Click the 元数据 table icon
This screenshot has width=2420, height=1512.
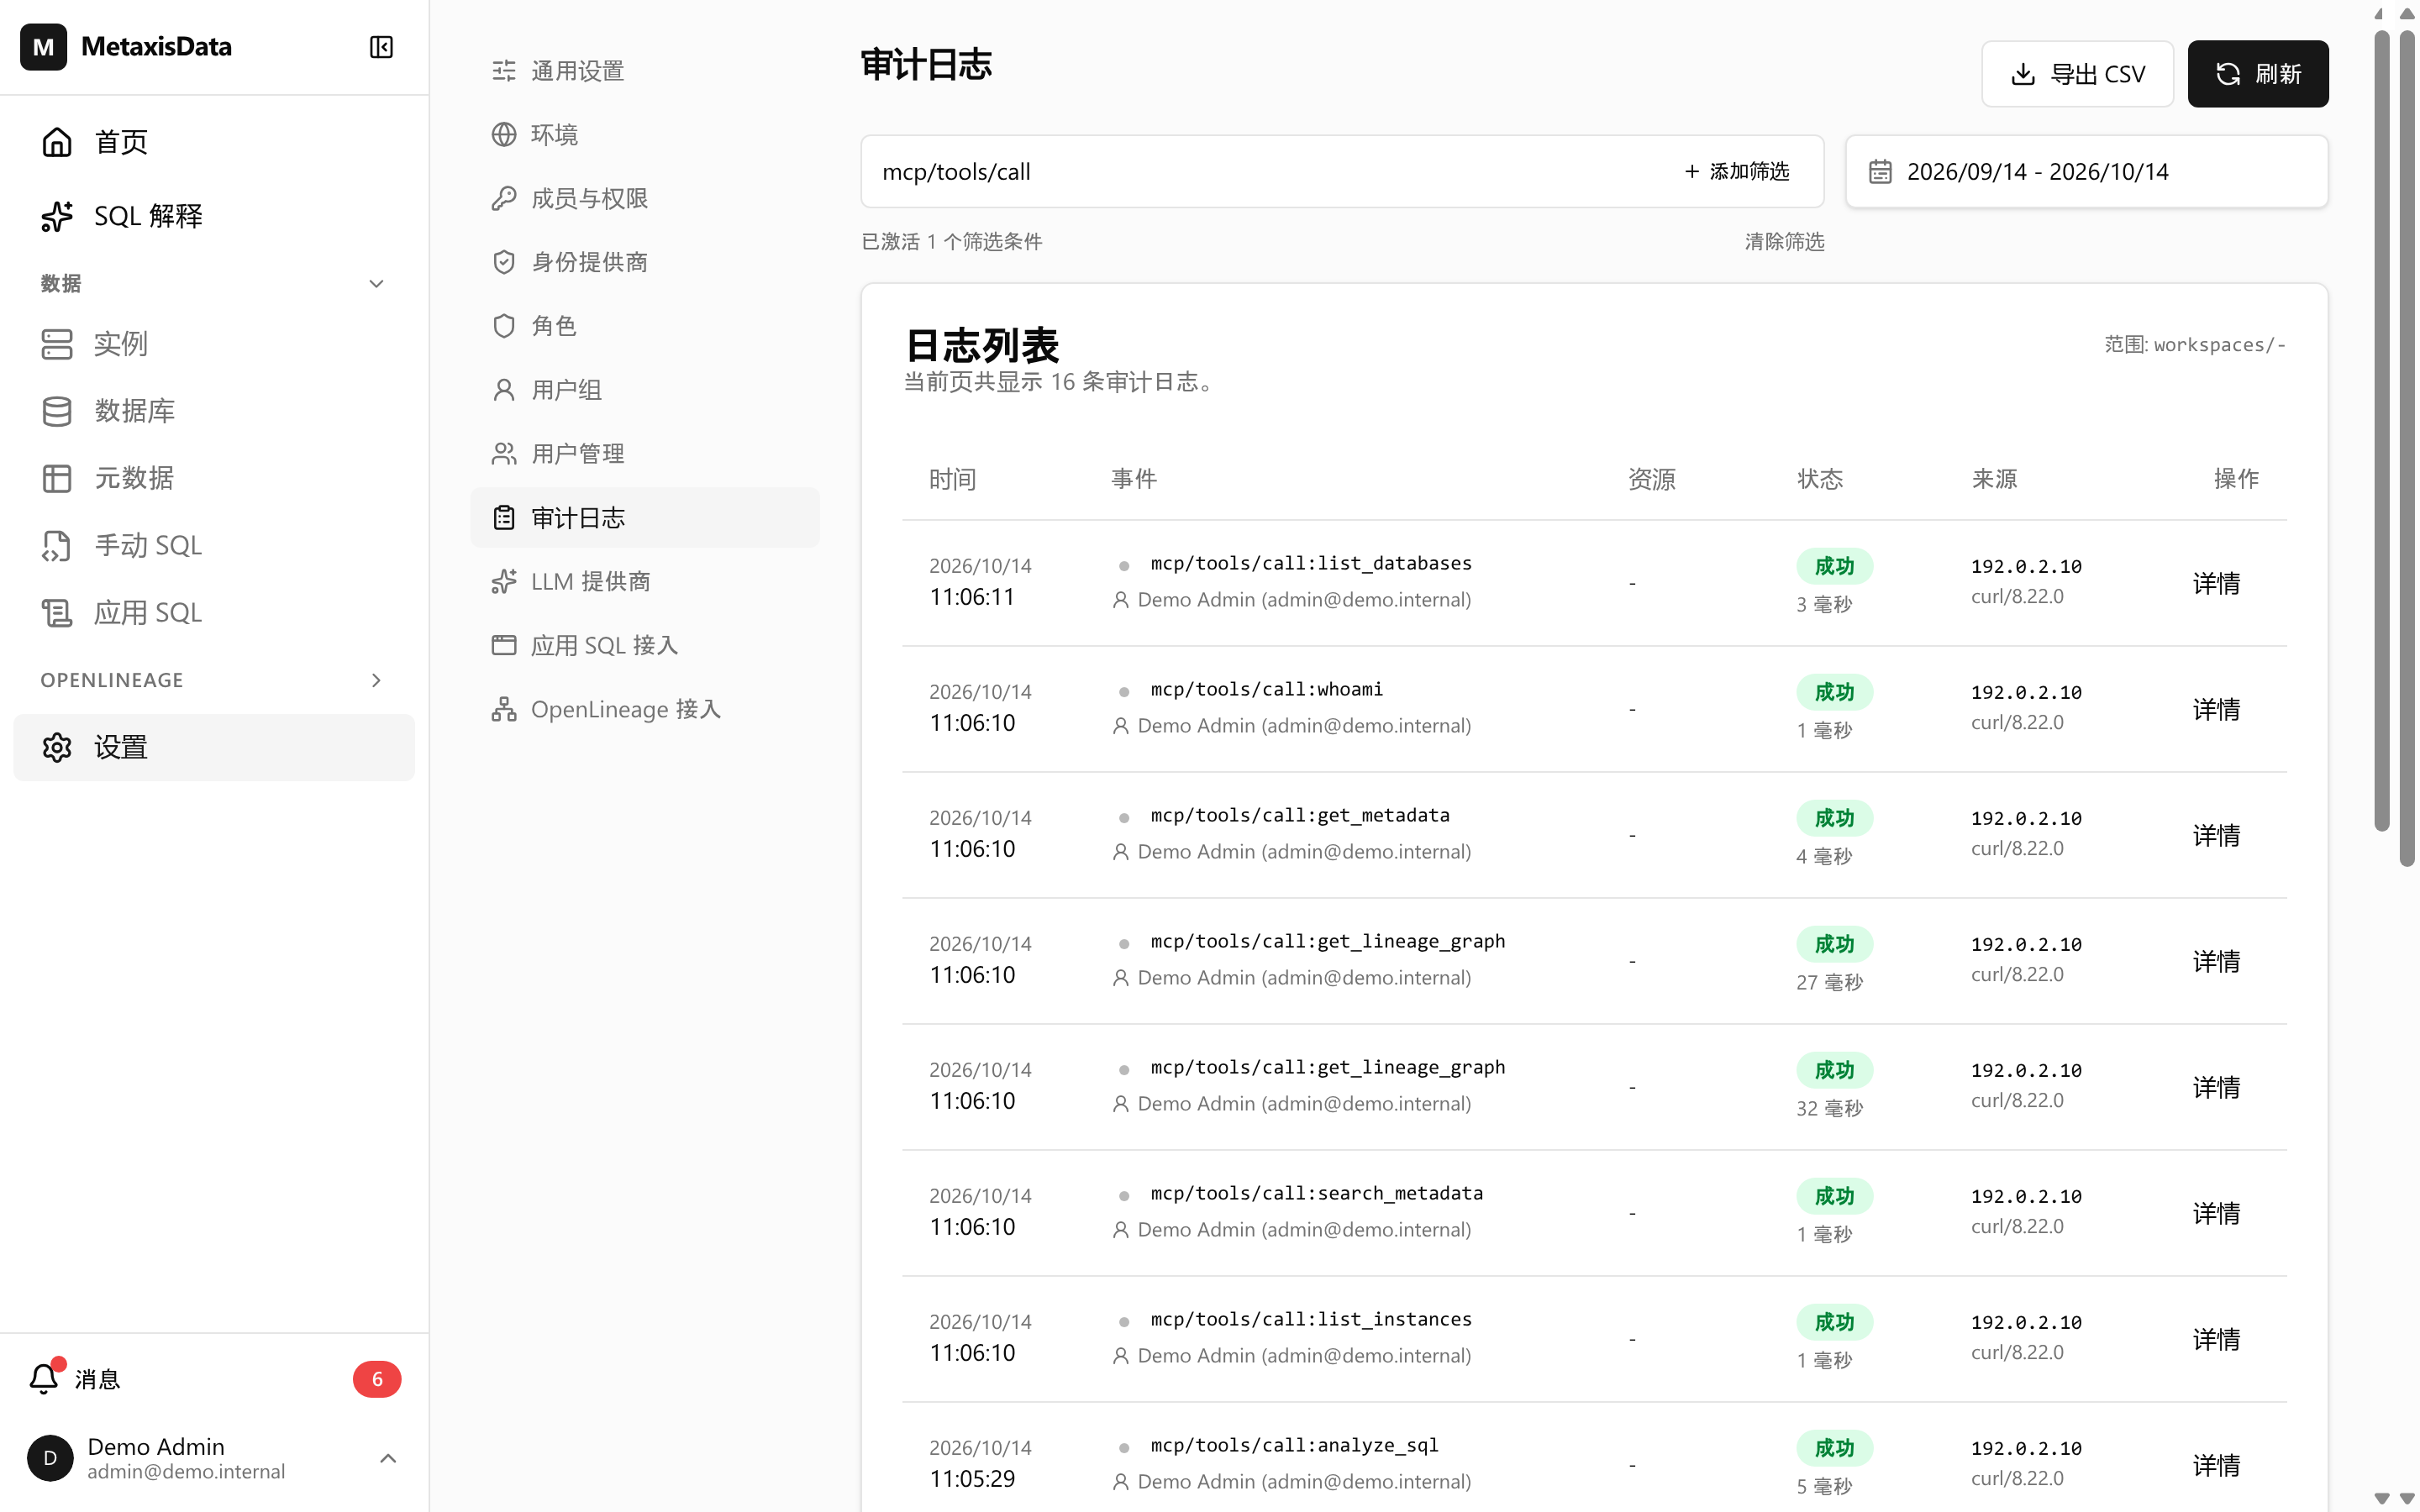pyautogui.click(x=57, y=478)
